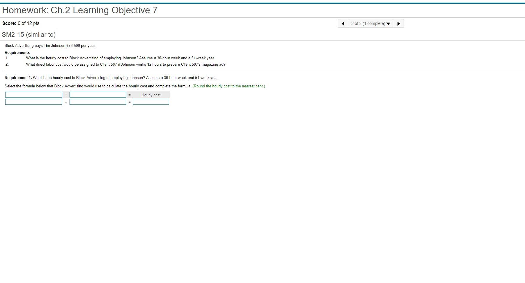The width and height of the screenshot is (525, 283).
Task: Click requirement 1 about hourly cost
Action: click(x=120, y=58)
